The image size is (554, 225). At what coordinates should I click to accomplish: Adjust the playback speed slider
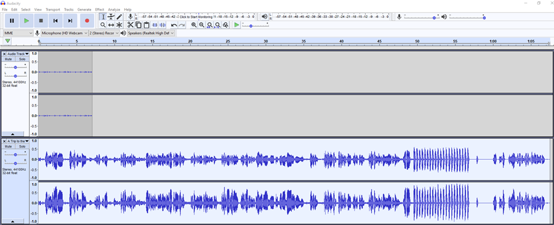coord(255,25)
